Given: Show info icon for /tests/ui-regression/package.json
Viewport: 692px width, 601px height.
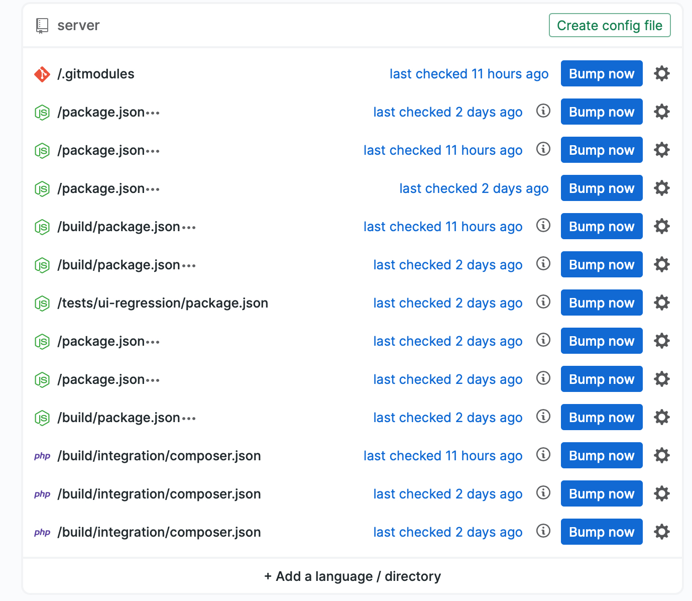Looking at the screenshot, I should pyautogui.click(x=543, y=302).
